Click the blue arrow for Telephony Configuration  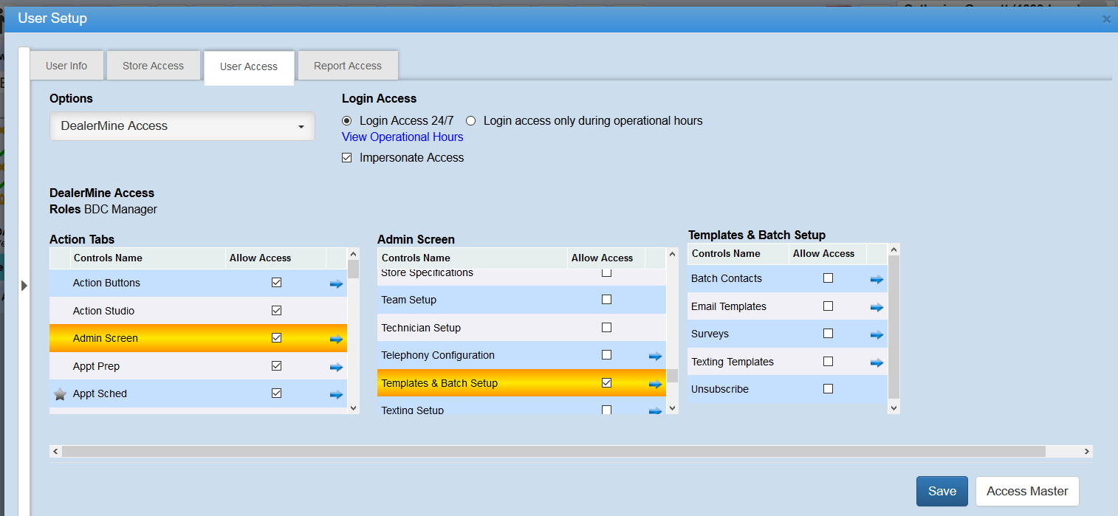(x=655, y=356)
